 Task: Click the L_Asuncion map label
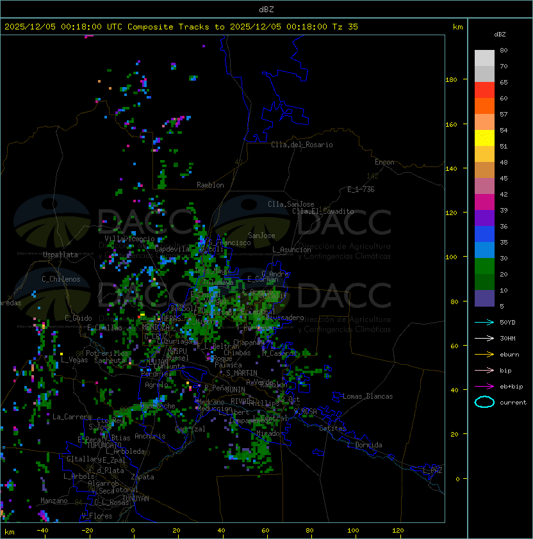291,250
